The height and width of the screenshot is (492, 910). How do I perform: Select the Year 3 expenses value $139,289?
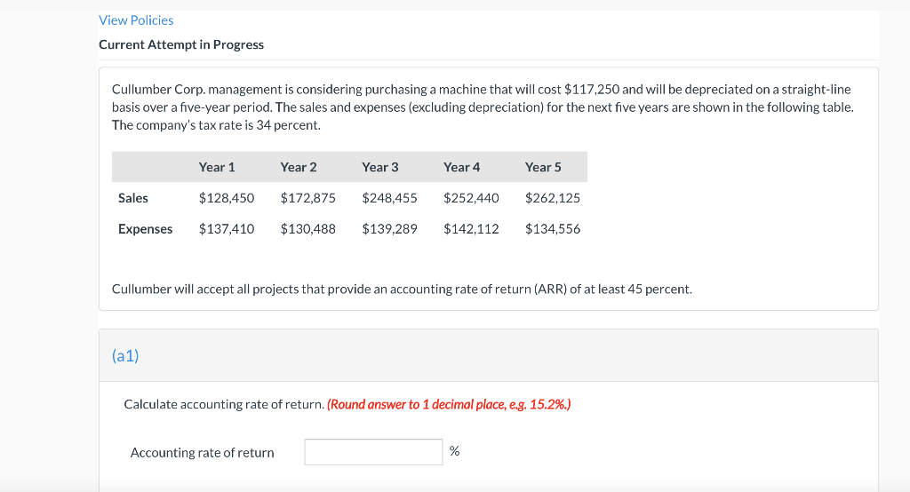(x=389, y=229)
